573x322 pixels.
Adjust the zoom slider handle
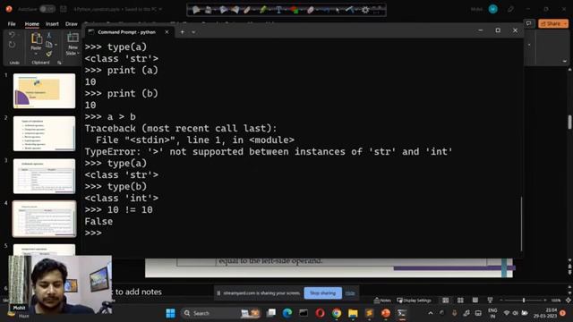pos(523,301)
